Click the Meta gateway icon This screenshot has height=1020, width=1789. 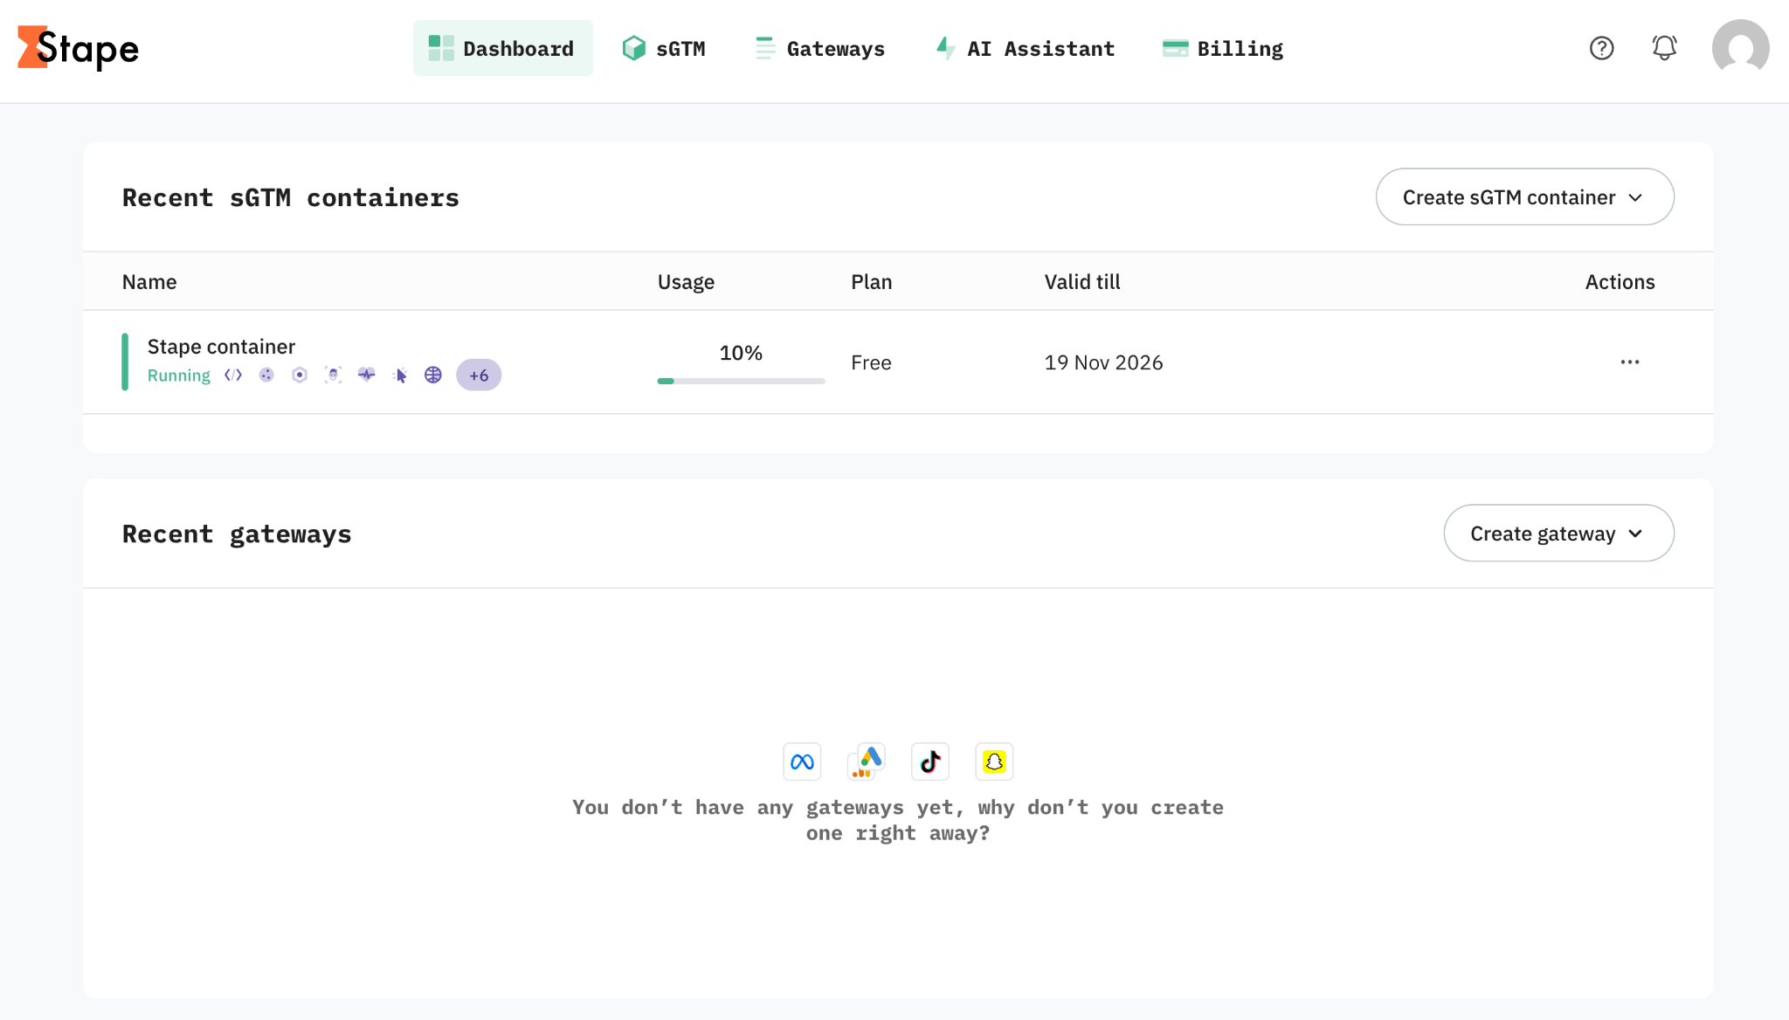pyautogui.click(x=802, y=762)
